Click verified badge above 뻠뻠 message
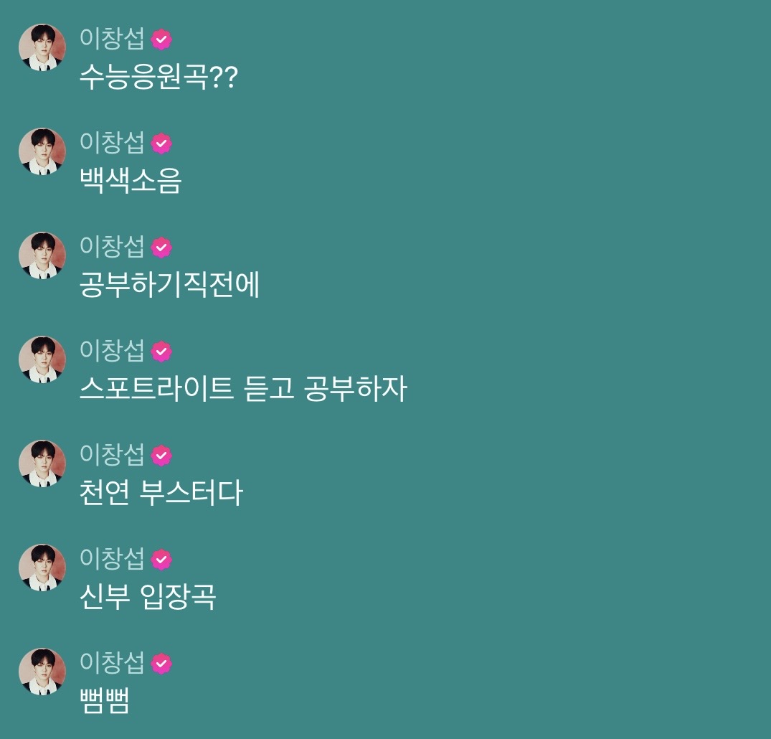The image size is (771, 739). point(161,664)
